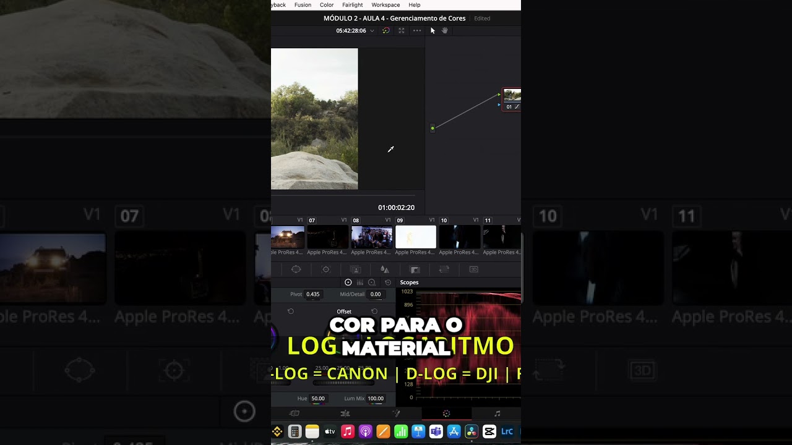The image size is (792, 445).
Task: Click the project title text
Action: click(394, 19)
